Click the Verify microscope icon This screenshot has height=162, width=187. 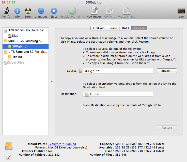(x=7, y=11)
